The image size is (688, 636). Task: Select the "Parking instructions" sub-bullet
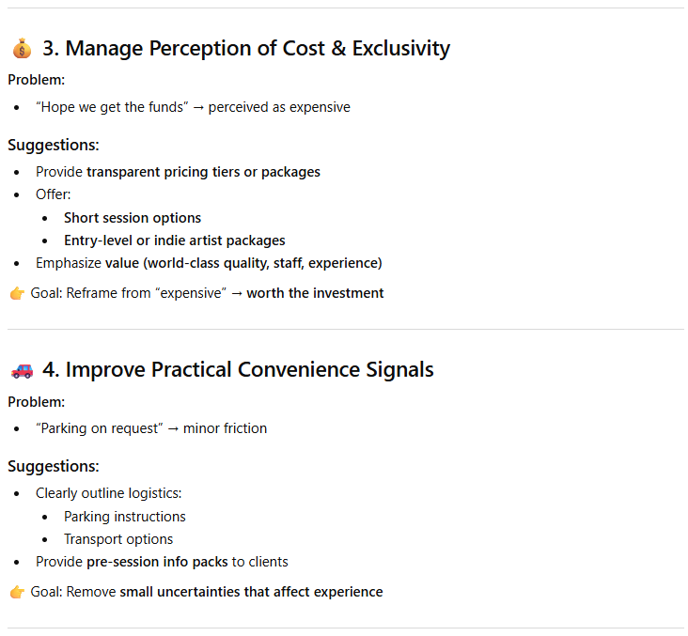[x=125, y=517]
